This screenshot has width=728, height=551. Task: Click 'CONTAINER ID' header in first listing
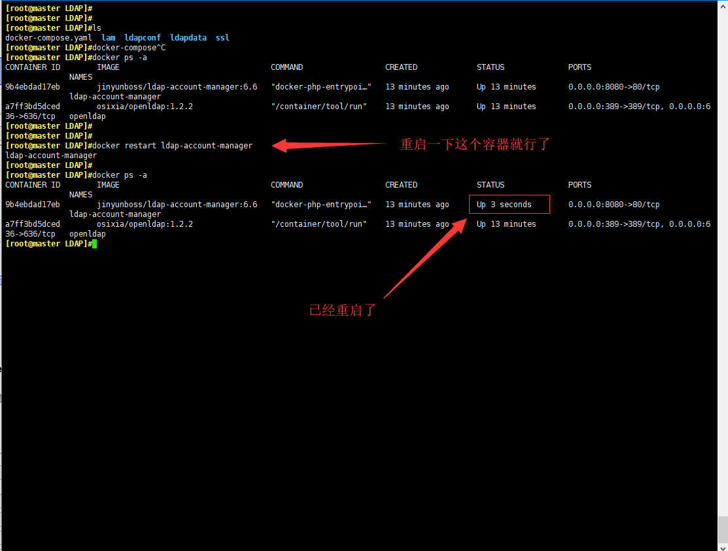pyautogui.click(x=33, y=67)
